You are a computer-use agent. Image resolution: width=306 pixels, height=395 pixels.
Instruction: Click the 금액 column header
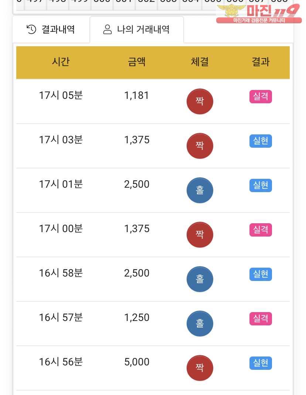click(x=137, y=62)
